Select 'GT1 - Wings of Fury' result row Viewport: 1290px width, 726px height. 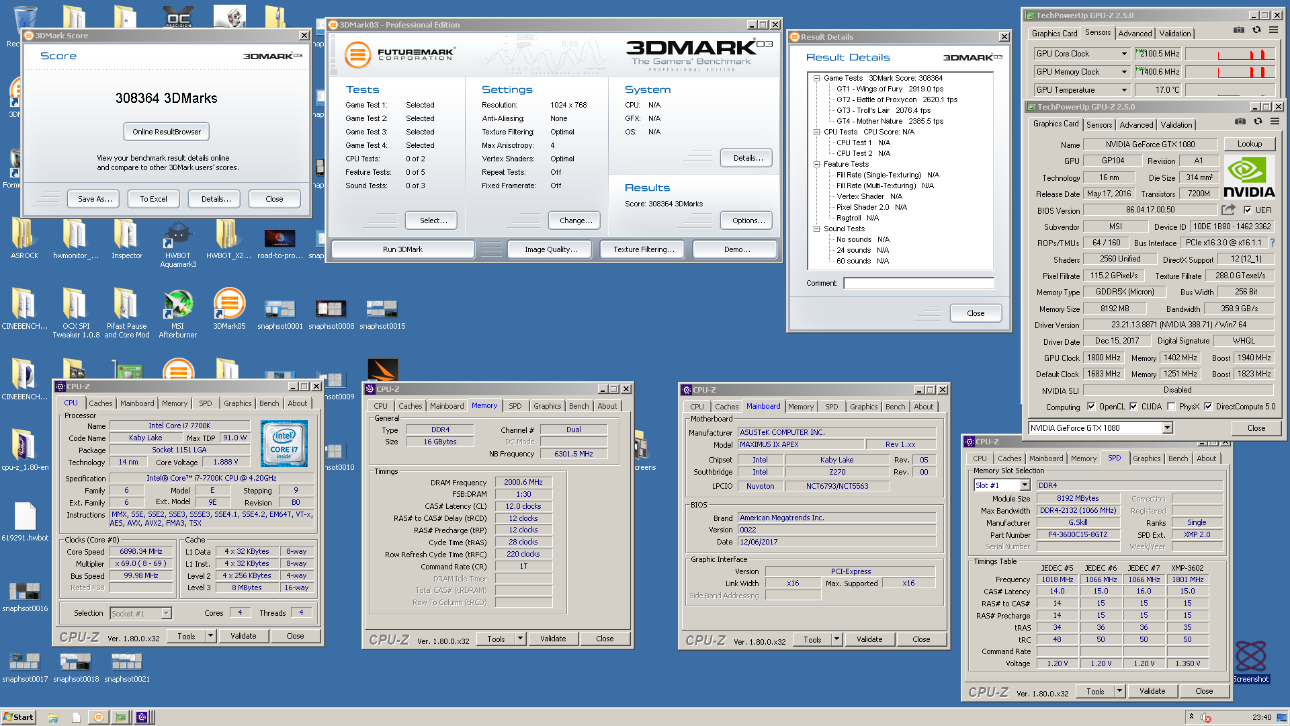click(x=890, y=89)
